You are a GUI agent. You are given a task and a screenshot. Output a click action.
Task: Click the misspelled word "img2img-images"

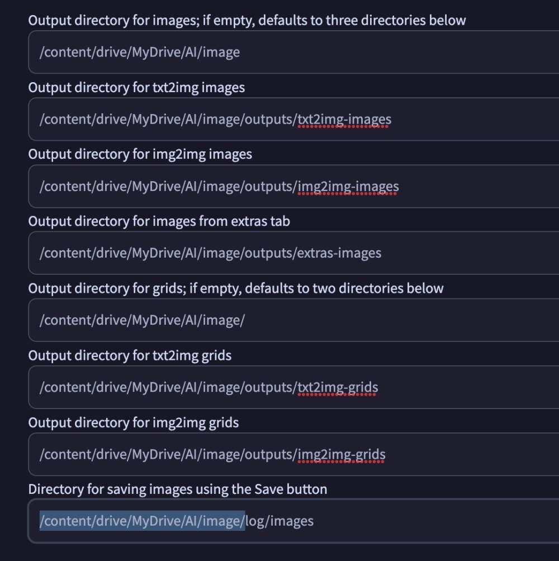pos(348,187)
